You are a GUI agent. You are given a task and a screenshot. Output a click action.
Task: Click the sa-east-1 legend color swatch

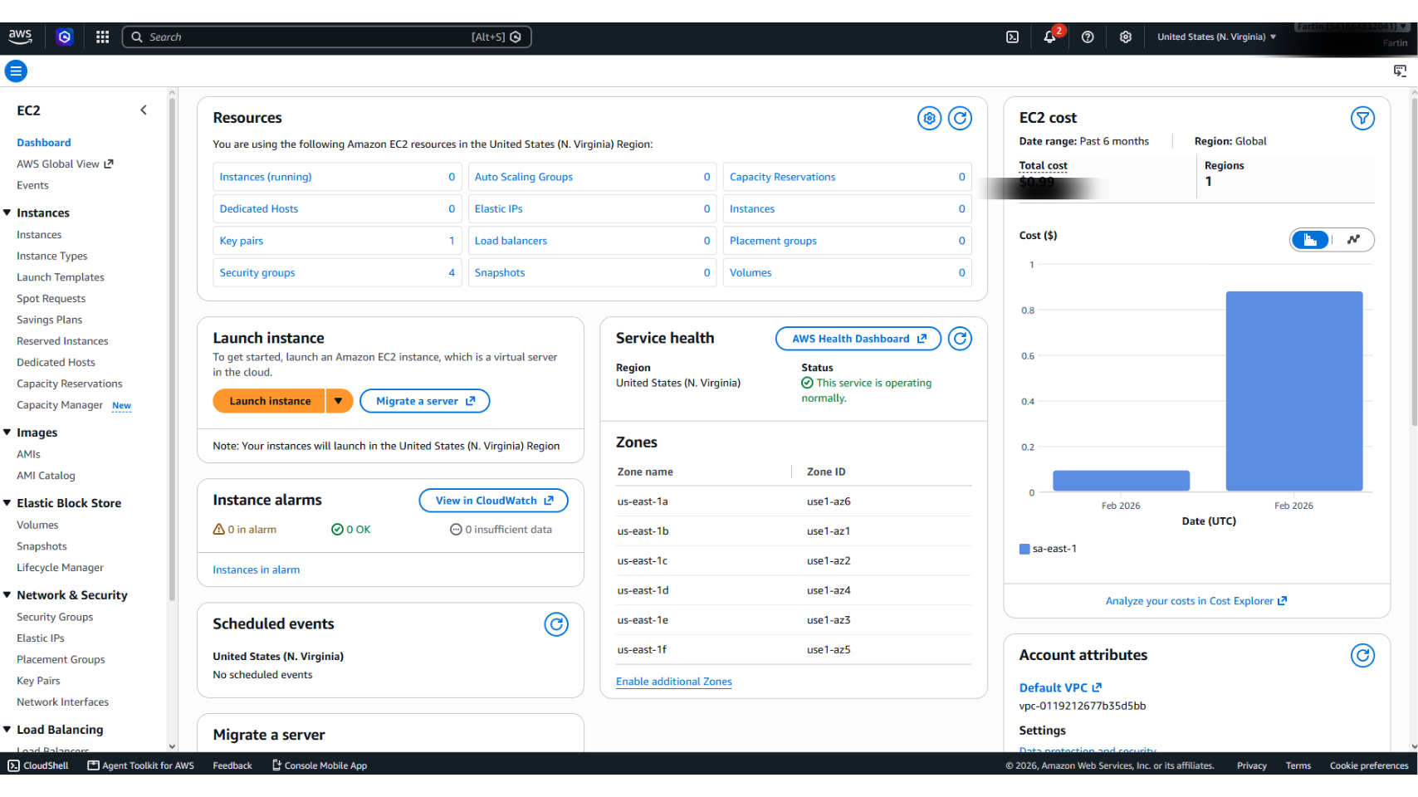1024,549
